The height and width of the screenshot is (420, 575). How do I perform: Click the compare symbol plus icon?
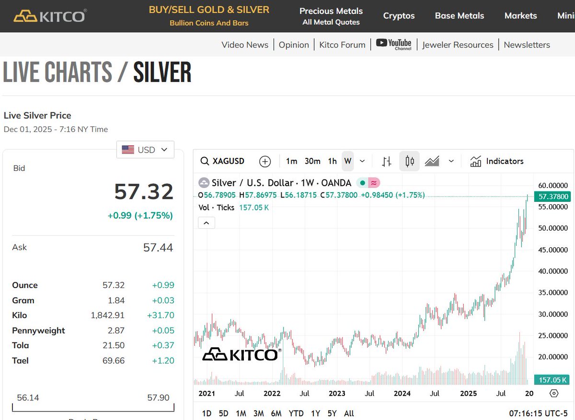point(265,161)
